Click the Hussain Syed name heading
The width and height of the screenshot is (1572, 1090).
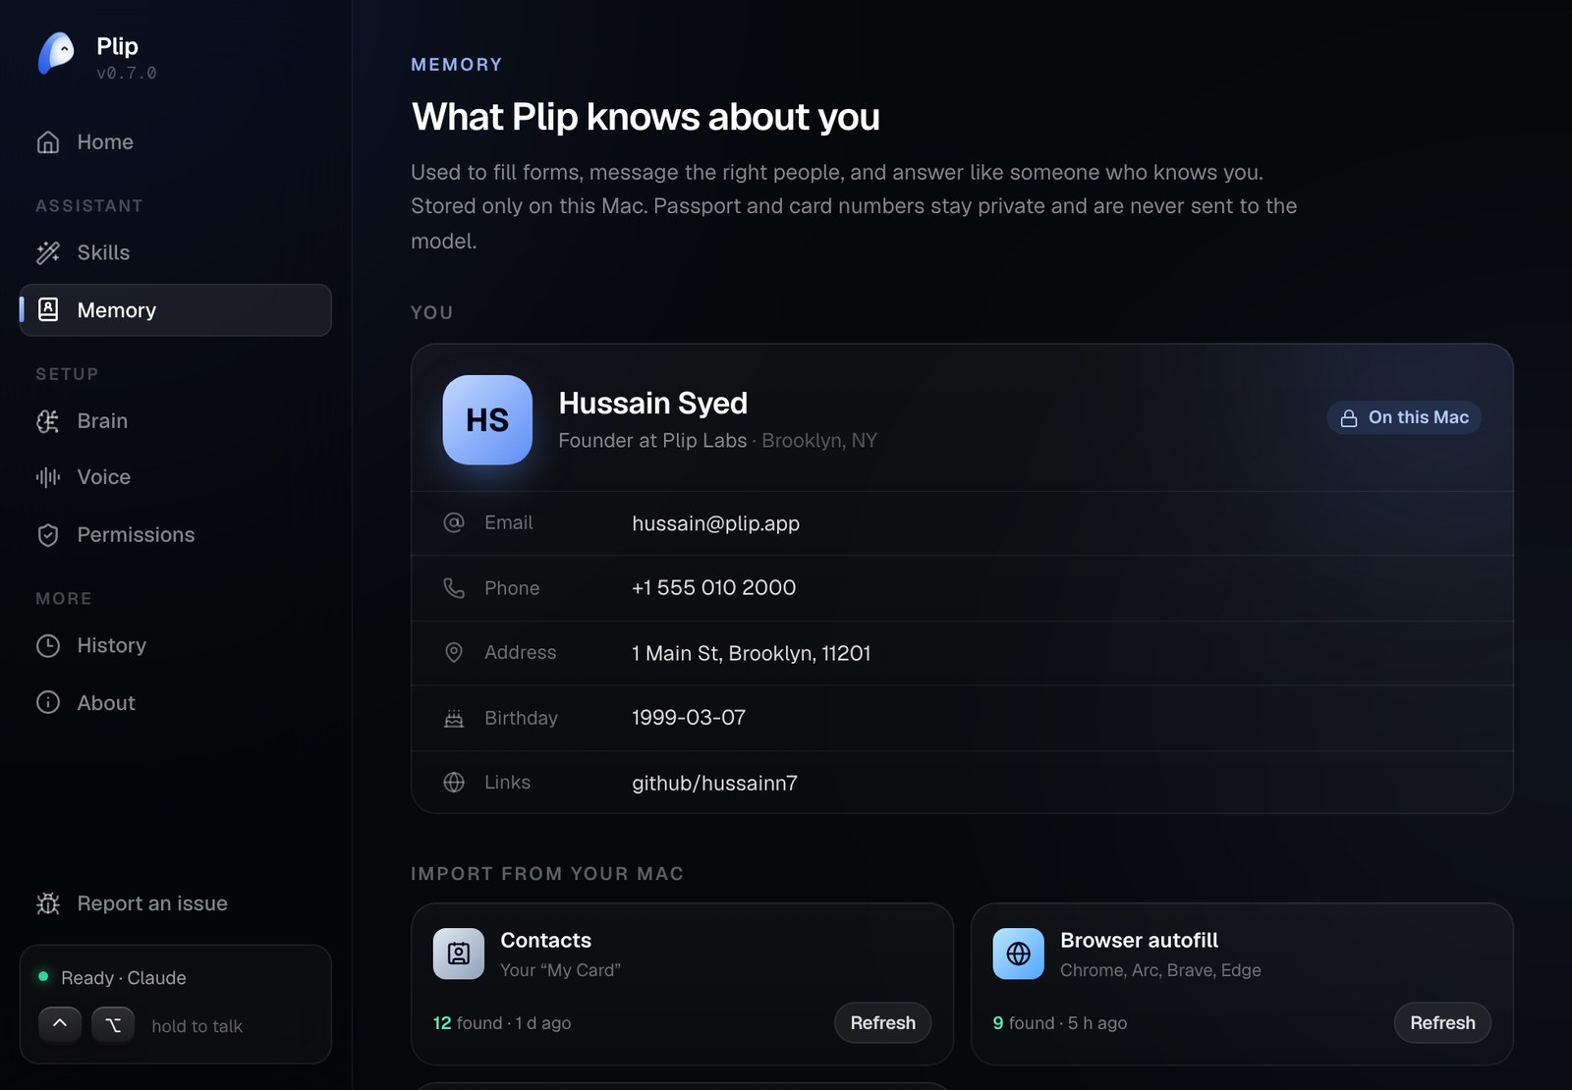click(653, 404)
